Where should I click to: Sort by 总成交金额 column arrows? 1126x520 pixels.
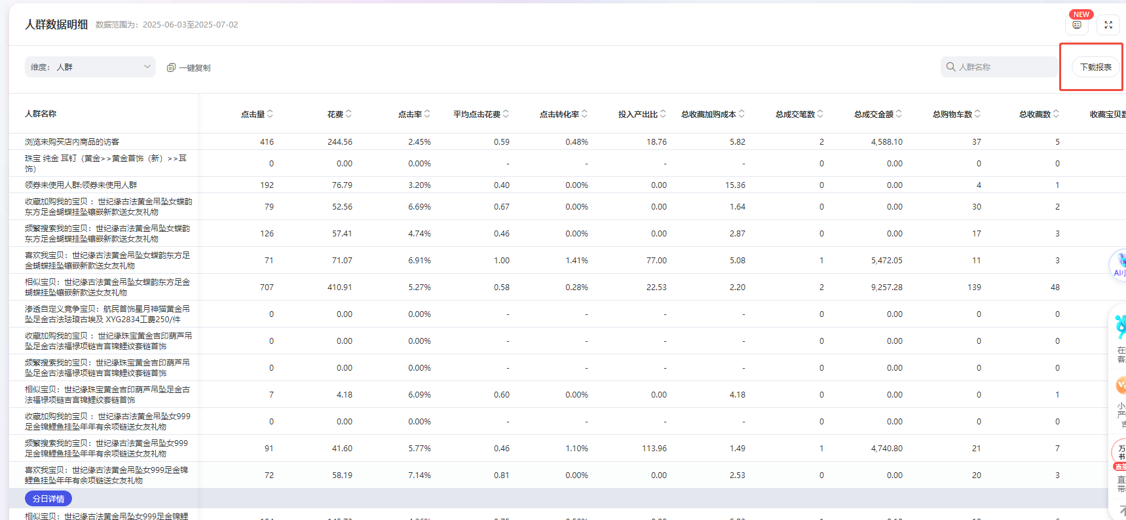pos(899,114)
